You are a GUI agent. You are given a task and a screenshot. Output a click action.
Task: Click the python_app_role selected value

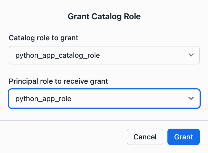coord(43,99)
